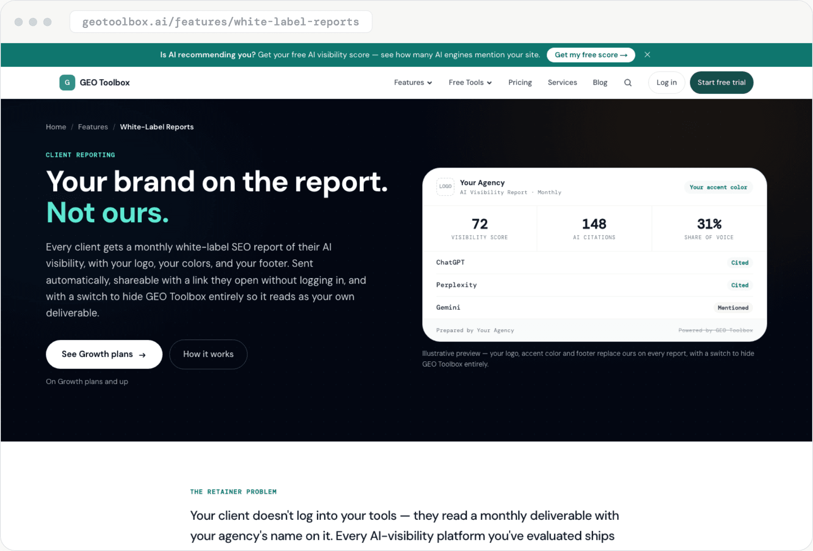
Task: Click the LOGO placeholder in the report preview
Action: coord(445,187)
